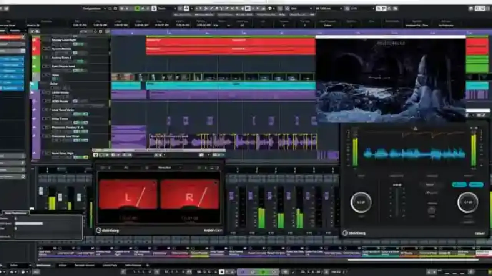492x276 pixels.
Task: Open the Stereo Out selector in SuperVision header
Action: [165, 168]
